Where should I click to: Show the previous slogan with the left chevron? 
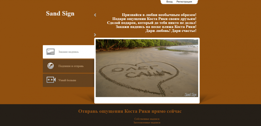coord(95,15)
